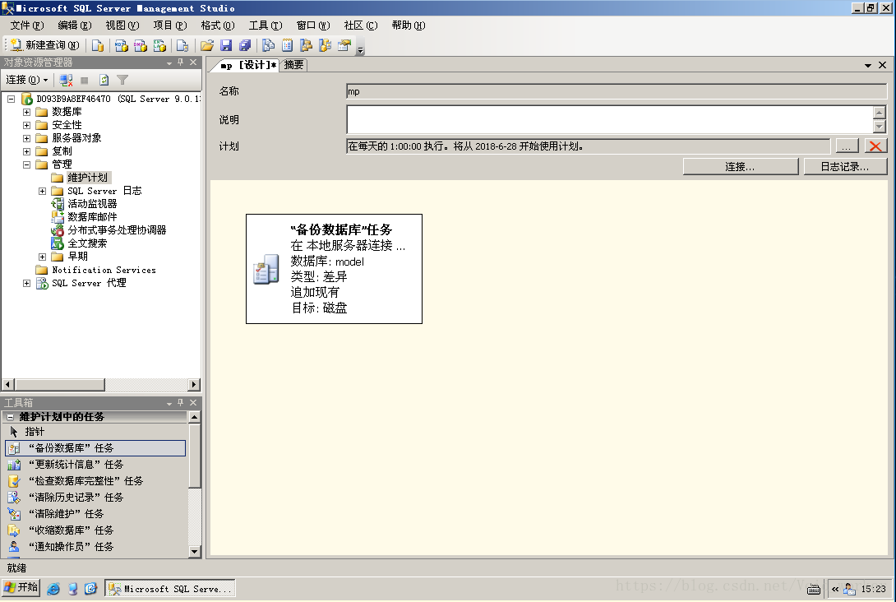The width and height of the screenshot is (896, 602).
Task: Select the 清除历史记录 task in toolbox
Action: (95, 498)
